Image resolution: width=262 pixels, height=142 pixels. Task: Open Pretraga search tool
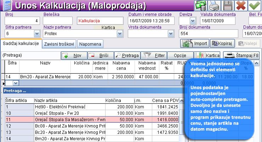(127, 56)
